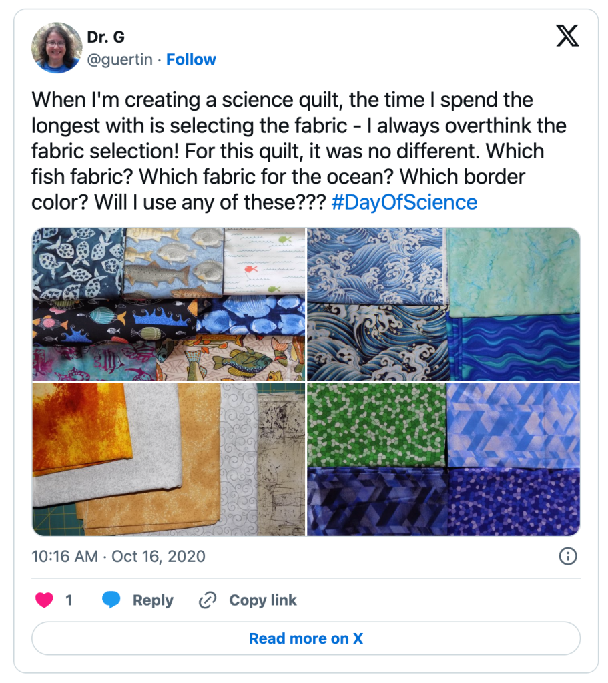
Task: Open the @guertin handle link
Action: [118, 59]
